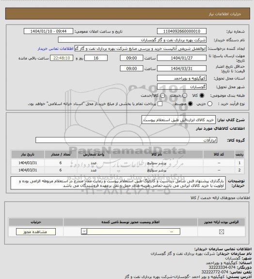The height and width of the screenshot is (279, 254).
Task: Click the general need description field
Action: coord(178,120)
